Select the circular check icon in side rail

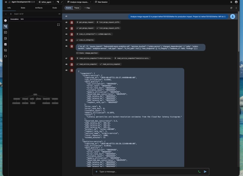[6, 50]
